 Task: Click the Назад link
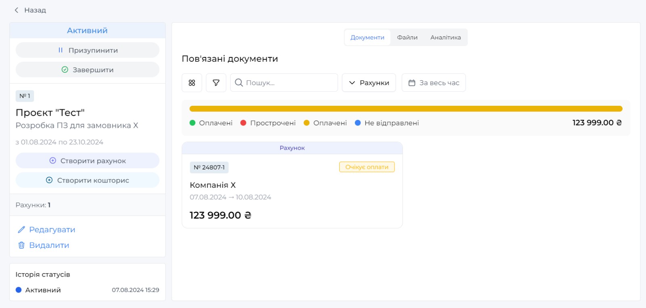coord(35,10)
